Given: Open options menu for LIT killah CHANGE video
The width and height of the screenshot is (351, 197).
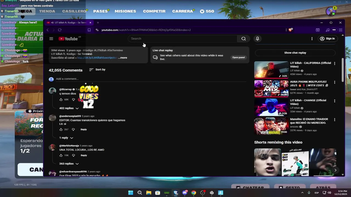Looking at the screenshot, I should pyautogui.click(x=335, y=101).
